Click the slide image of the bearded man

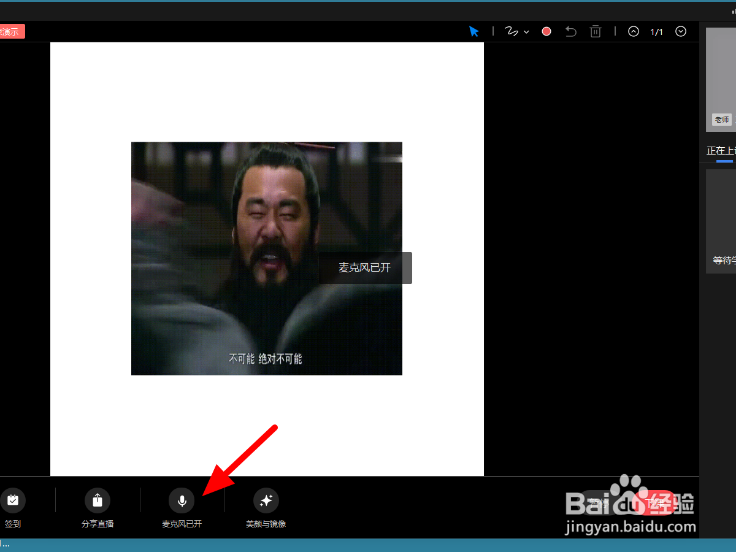(267, 258)
